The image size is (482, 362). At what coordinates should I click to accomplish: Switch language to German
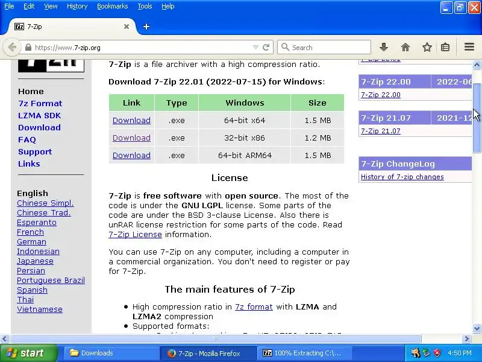click(32, 242)
